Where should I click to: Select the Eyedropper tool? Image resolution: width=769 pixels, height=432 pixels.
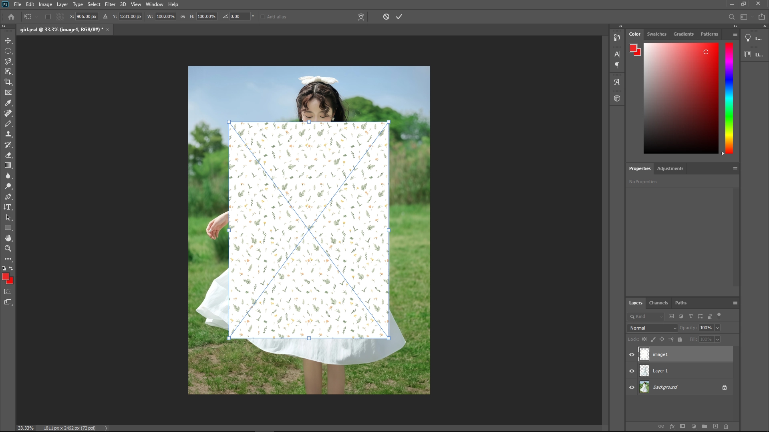pyautogui.click(x=8, y=103)
